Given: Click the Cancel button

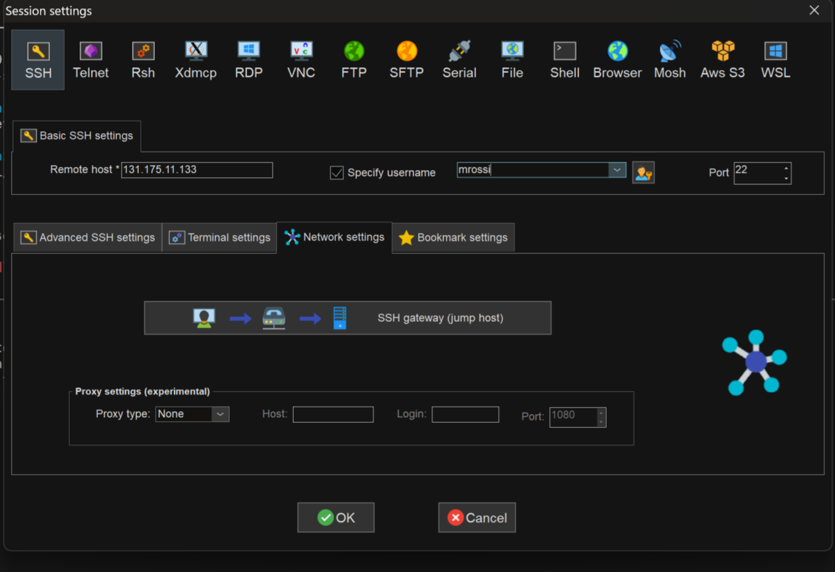Looking at the screenshot, I should pyautogui.click(x=477, y=518).
